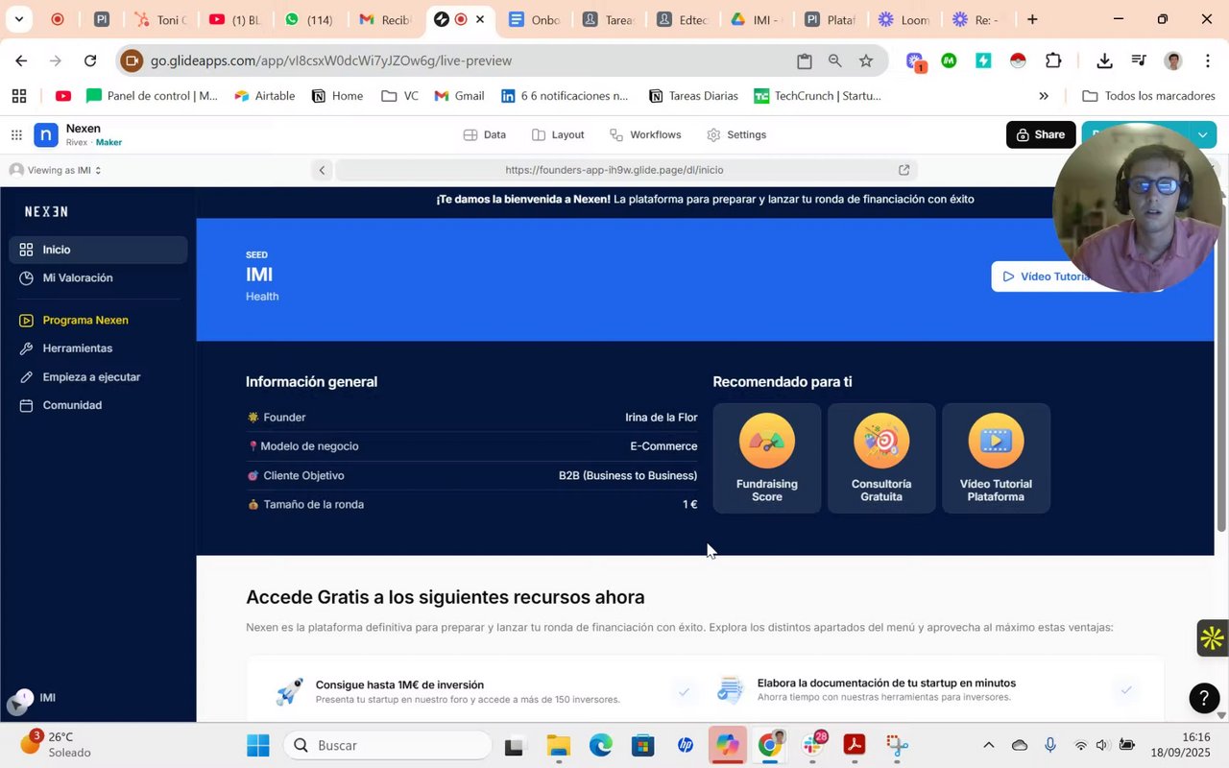The height and width of the screenshot is (768, 1229).
Task: Open Chrome downloads
Action: pyautogui.click(x=1104, y=60)
